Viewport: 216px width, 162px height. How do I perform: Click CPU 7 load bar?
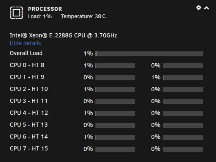point(115,149)
